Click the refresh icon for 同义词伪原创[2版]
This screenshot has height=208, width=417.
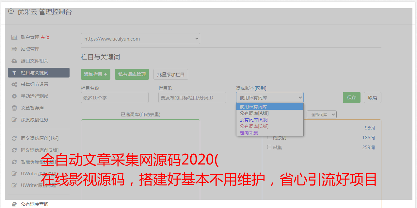[14, 150]
